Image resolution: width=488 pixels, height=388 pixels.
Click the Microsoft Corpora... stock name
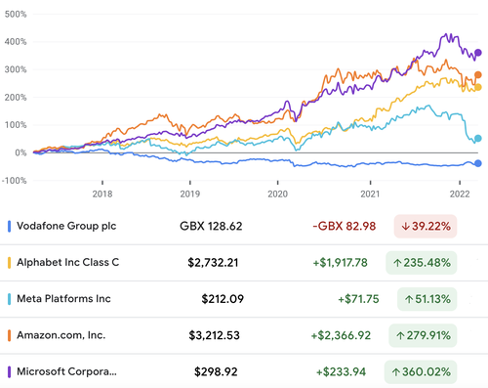(x=66, y=371)
